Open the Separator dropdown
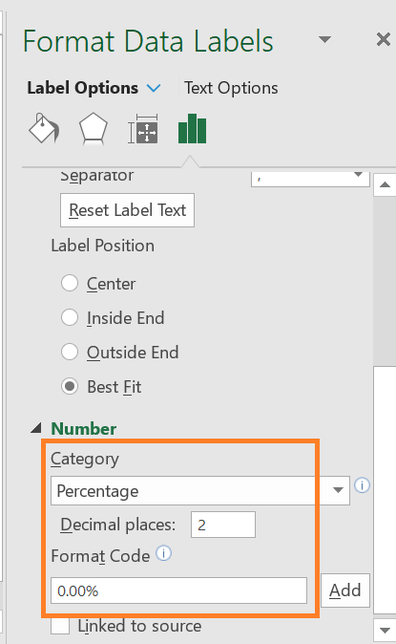This screenshot has width=396, height=644. (310, 179)
